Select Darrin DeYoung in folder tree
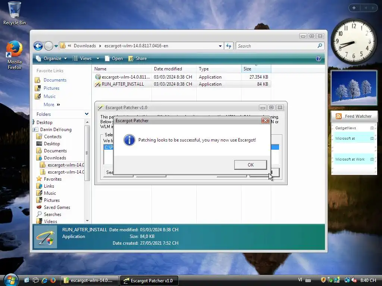Viewport: 382px width, 286px height. 52,129
